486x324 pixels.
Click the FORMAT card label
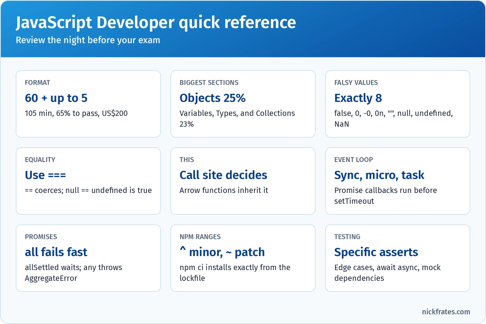38,82
